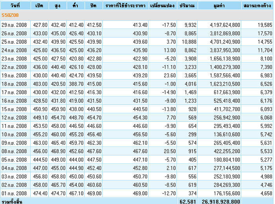Click the high price 468.90
This screenshot has width=275, height=204.
(x=58, y=151)
